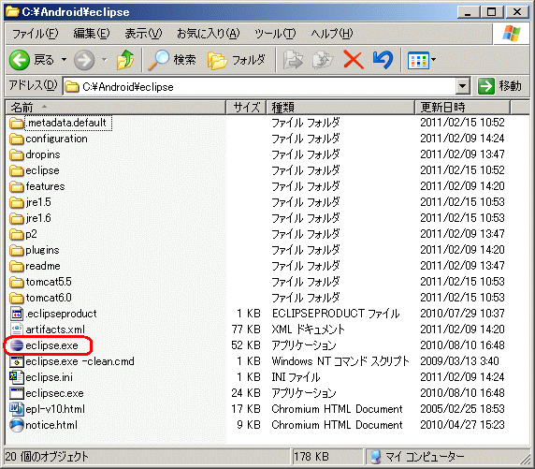This screenshot has height=469, width=535.
Task: Click the window resize grip corner
Action: [x=525, y=459]
